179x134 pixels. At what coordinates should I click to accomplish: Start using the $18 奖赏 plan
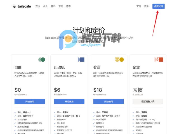109,102
